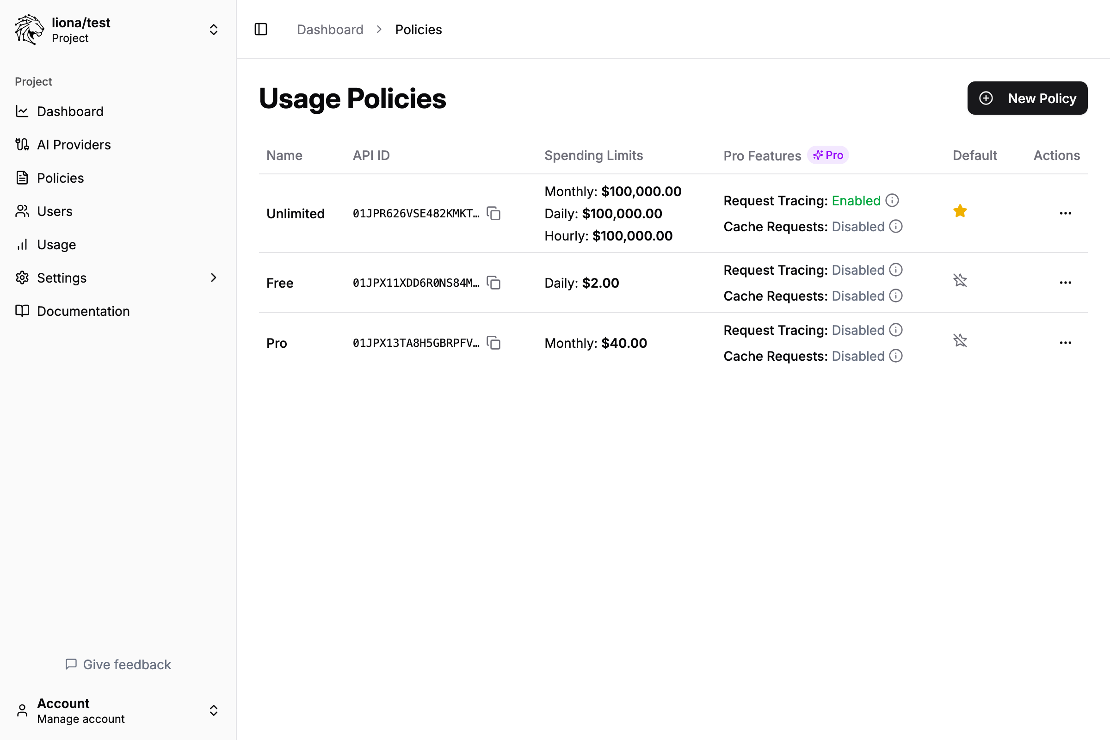
Task: Open info for Unlimited Request Tracing
Action: tap(892, 201)
